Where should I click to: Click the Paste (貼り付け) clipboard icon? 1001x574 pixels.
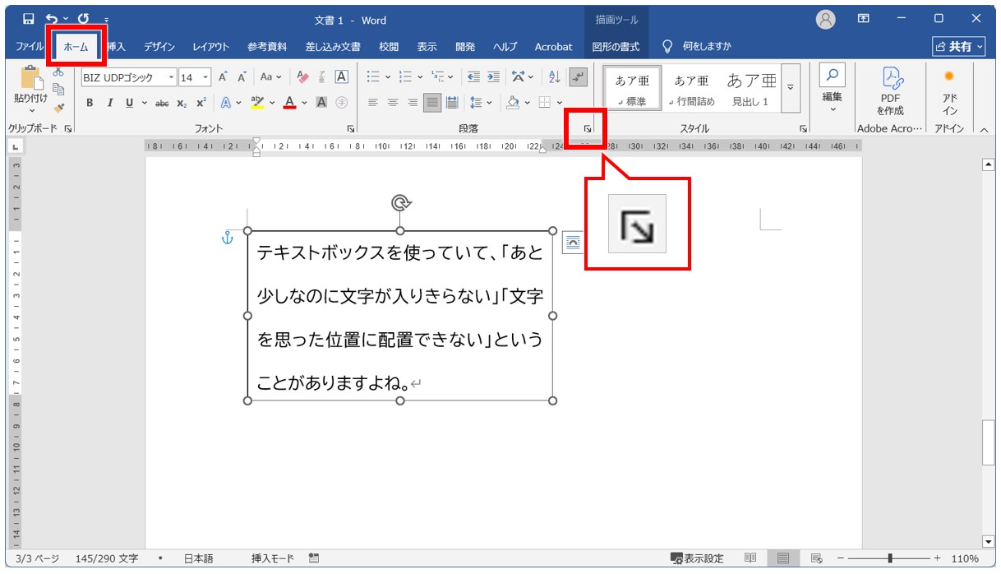[x=30, y=79]
